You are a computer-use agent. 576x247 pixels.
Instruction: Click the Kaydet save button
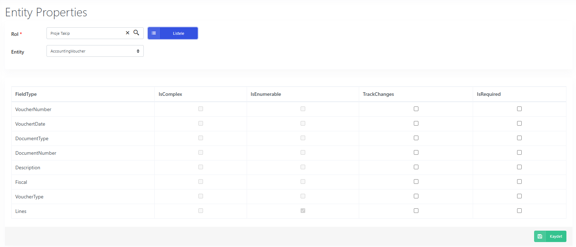550,236
